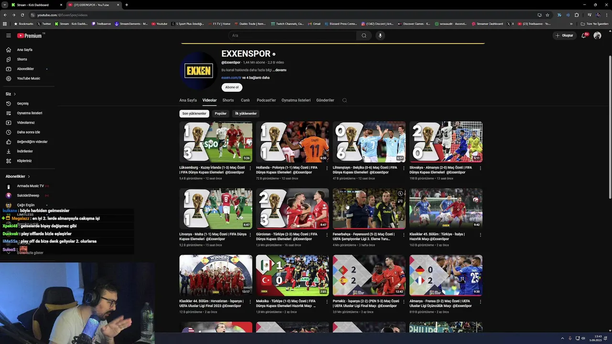Open the exxen.com/tr link
The image size is (612, 344).
point(231,77)
